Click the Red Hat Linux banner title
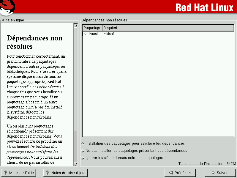This screenshot has height=178, width=237. (204, 7)
